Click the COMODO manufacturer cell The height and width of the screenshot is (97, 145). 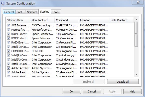tap(37, 51)
